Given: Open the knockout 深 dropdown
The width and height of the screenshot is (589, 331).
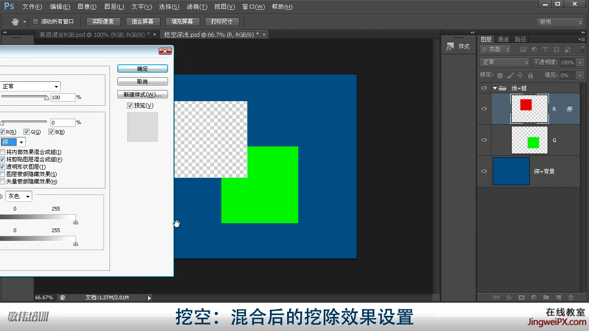Looking at the screenshot, I should pyautogui.click(x=12, y=142).
